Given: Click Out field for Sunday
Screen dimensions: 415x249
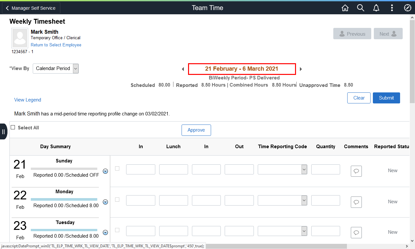Looking at the screenshot, I should [239, 170].
